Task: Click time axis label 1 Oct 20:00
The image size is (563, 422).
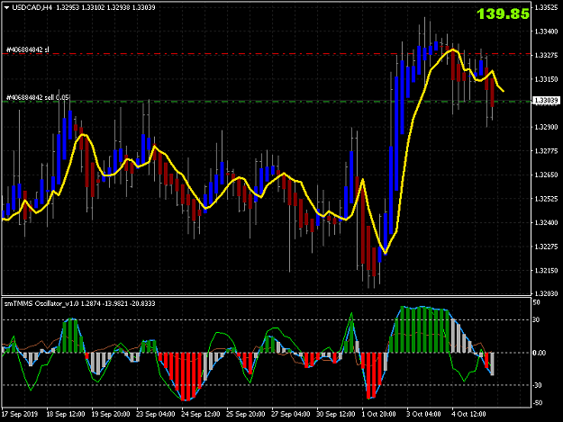Action: pyautogui.click(x=378, y=414)
